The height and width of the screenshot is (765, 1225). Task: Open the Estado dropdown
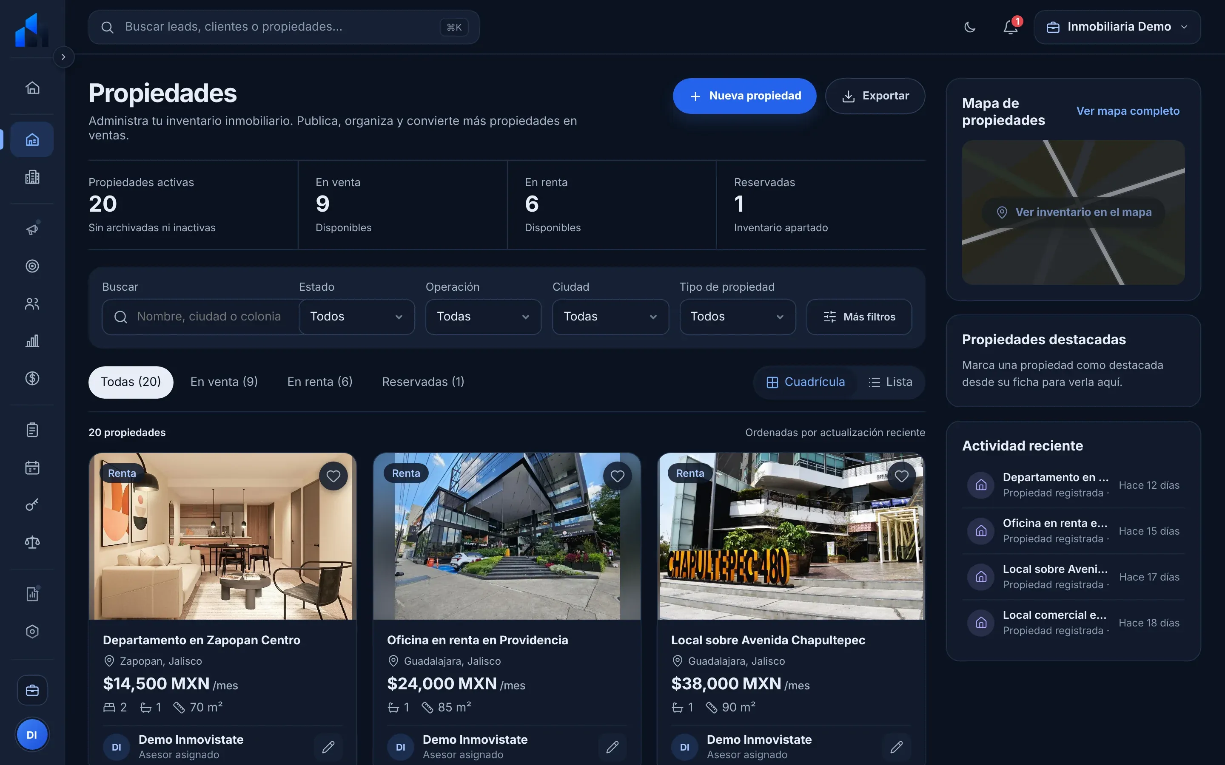[x=357, y=317]
